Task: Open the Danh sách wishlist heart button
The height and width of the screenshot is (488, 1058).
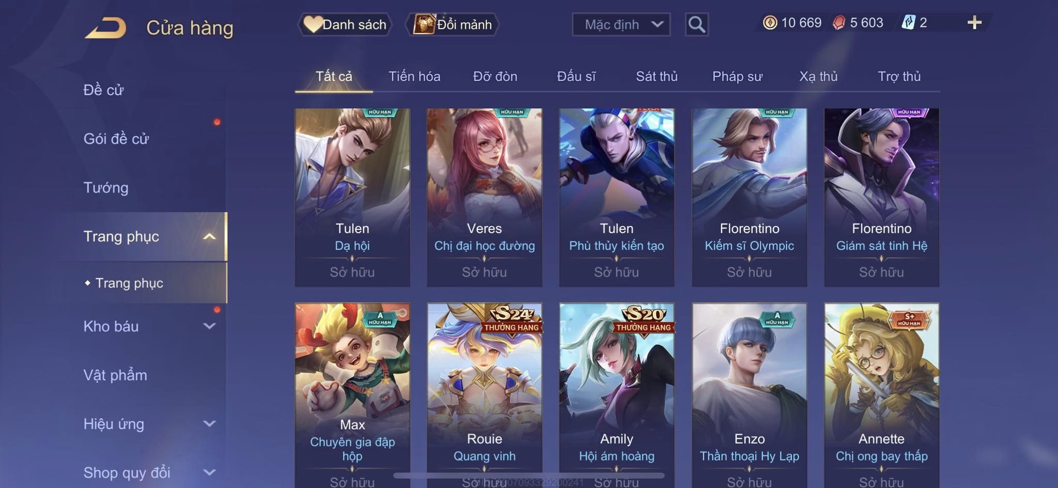Action: click(x=345, y=24)
